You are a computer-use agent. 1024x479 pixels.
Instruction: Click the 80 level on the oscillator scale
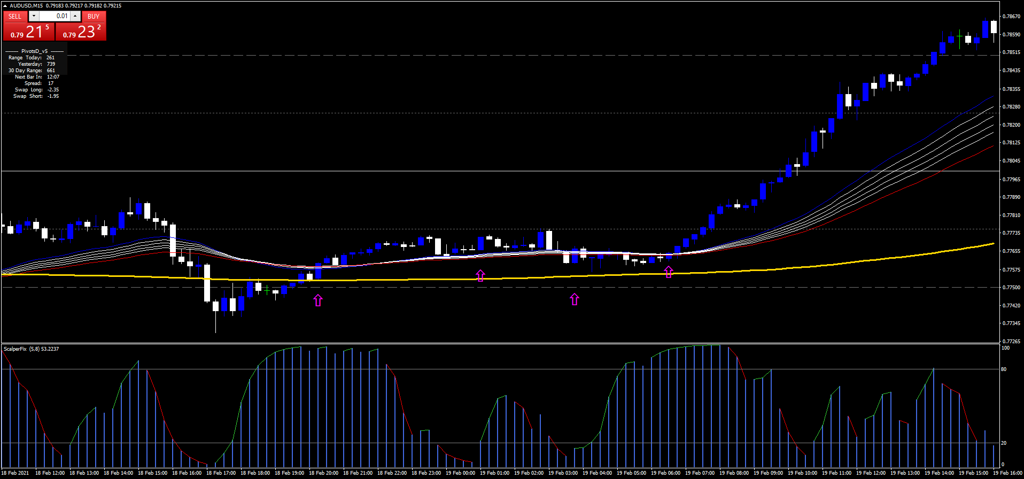click(1004, 369)
